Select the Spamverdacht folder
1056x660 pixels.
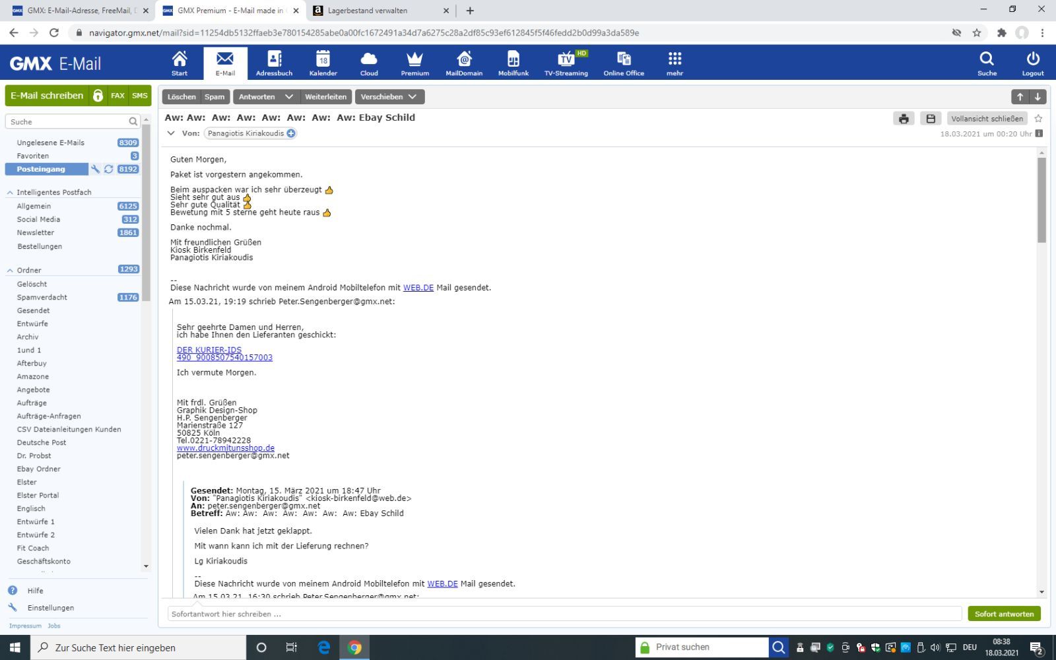[42, 298]
